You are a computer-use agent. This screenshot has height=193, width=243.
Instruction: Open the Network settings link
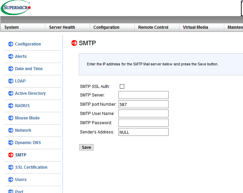tap(23, 130)
